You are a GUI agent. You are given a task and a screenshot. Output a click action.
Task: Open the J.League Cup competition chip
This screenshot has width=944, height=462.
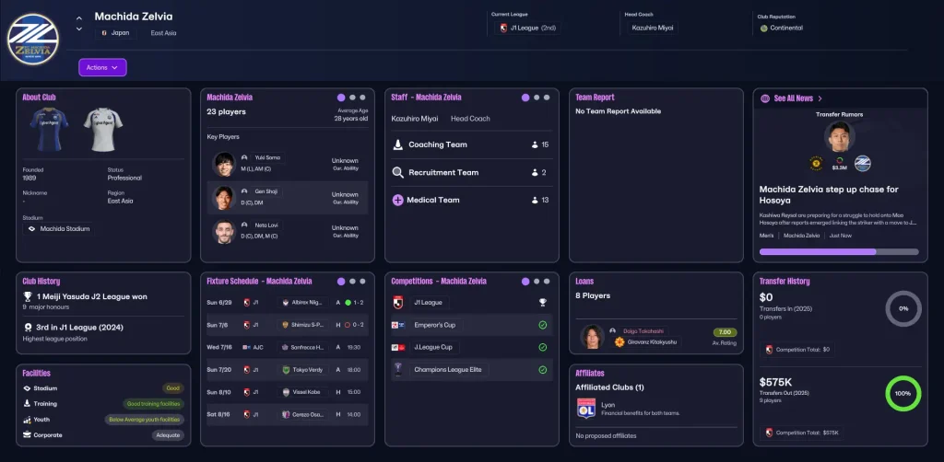(434, 347)
